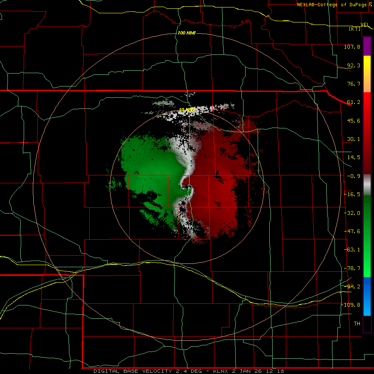Click the -47.6 scale value
The image size is (374, 374).
coord(352,231)
